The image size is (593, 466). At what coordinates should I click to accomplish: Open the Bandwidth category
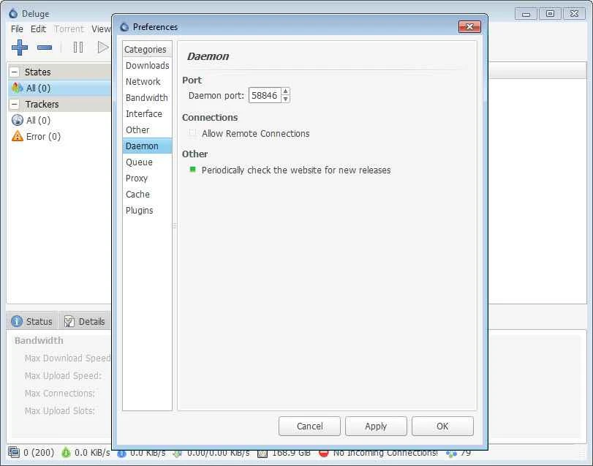coord(147,97)
